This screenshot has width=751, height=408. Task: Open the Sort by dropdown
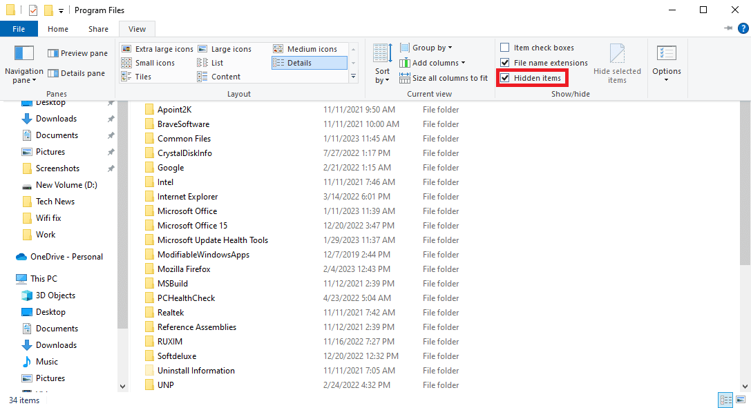[382, 64]
